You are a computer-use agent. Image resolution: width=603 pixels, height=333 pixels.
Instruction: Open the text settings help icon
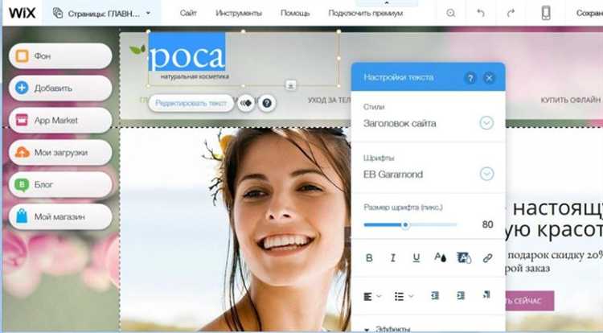click(470, 78)
